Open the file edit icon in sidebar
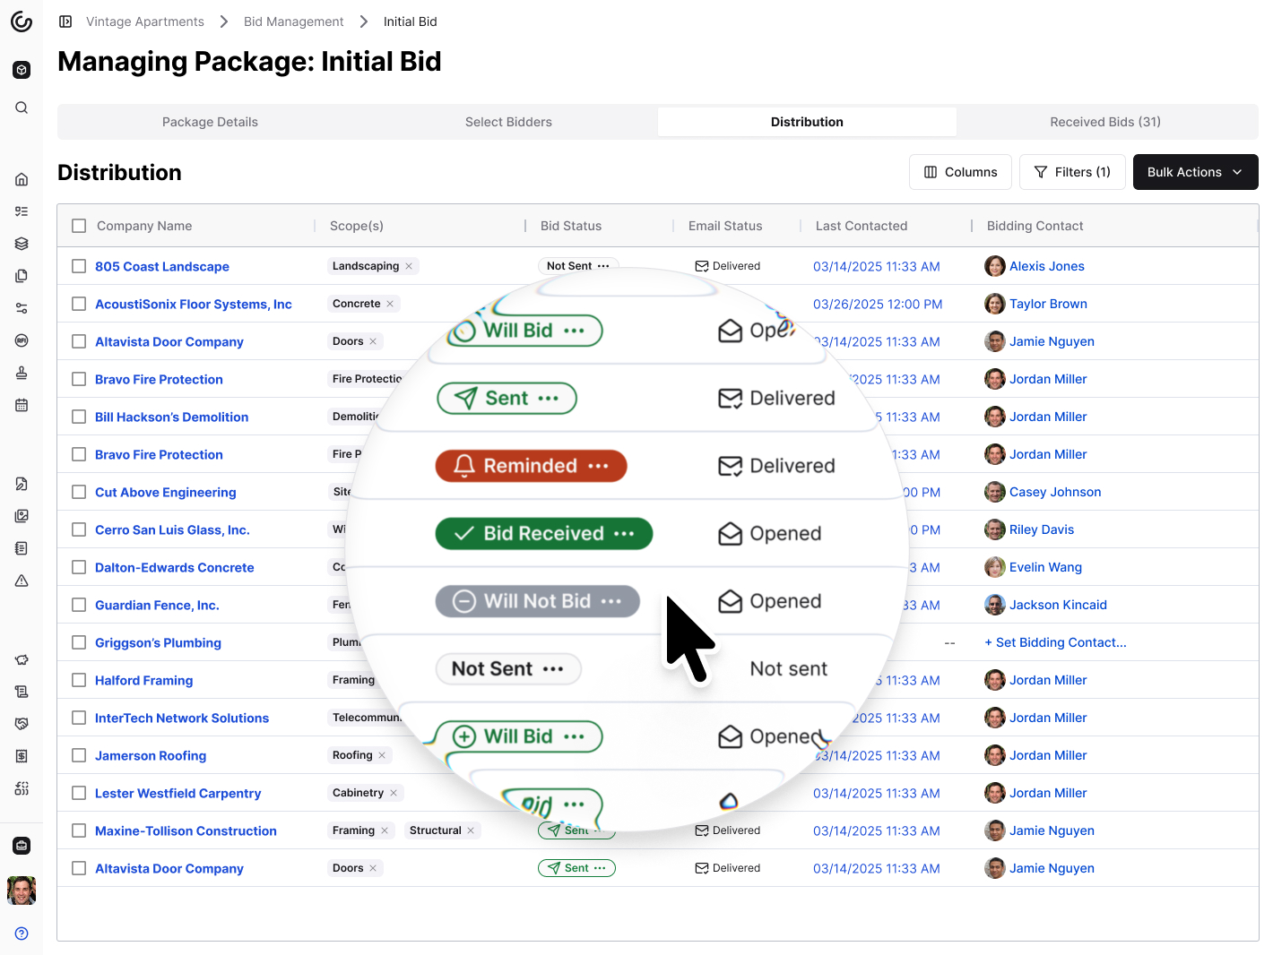This screenshot has width=1273, height=955. [22, 484]
